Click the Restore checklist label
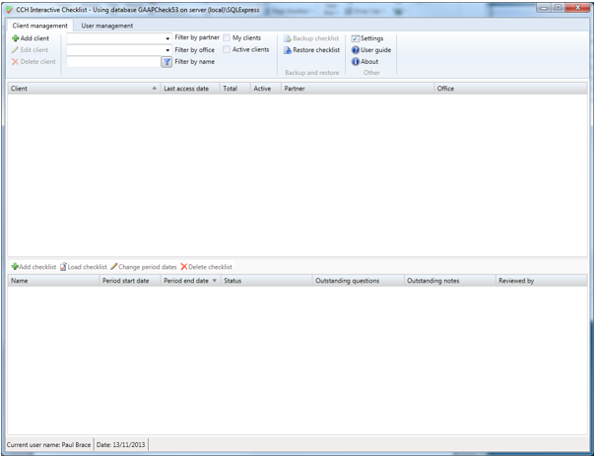The height and width of the screenshot is (457, 597). click(316, 50)
